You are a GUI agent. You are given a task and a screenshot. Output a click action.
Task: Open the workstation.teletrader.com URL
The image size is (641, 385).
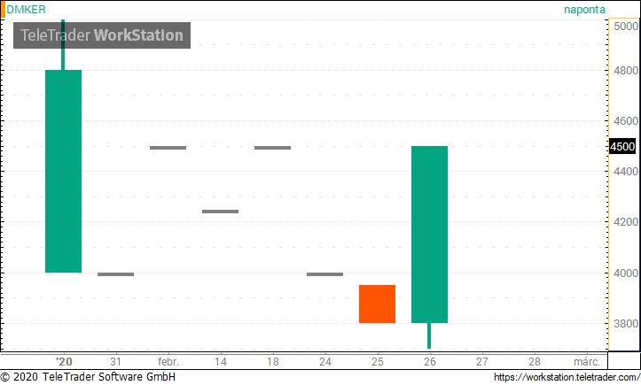[x=567, y=377]
